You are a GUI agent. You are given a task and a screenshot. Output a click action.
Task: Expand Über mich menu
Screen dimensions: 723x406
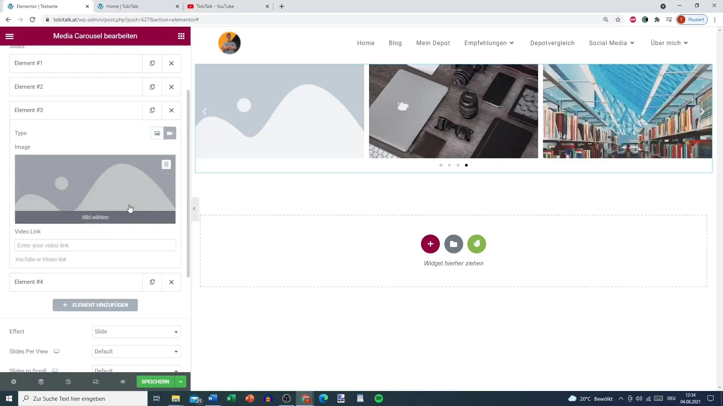pyautogui.click(x=669, y=43)
